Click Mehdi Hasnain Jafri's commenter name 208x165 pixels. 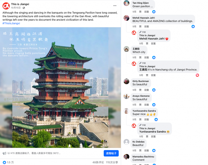coord(144,18)
